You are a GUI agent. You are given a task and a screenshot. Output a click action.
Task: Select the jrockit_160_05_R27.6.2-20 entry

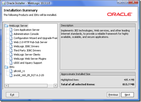point(29,75)
